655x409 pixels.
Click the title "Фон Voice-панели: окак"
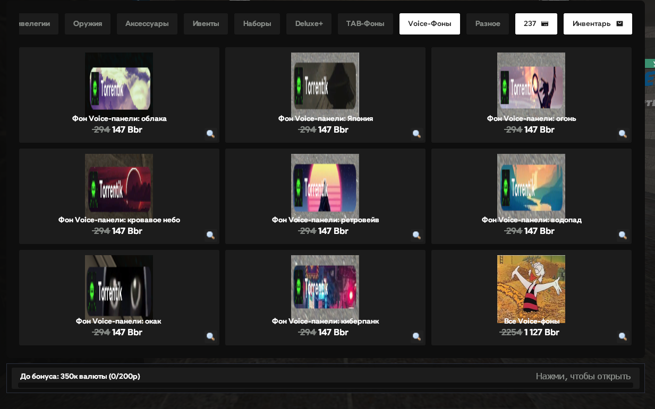pyautogui.click(x=118, y=321)
